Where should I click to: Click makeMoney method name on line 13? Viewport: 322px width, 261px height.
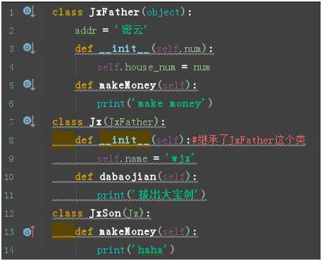pyautogui.click(x=128, y=232)
